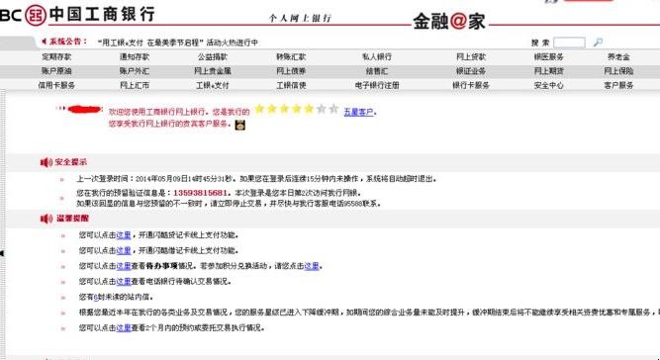Go to 工银信使
The image size is (660, 360).
[x=291, y=85]
